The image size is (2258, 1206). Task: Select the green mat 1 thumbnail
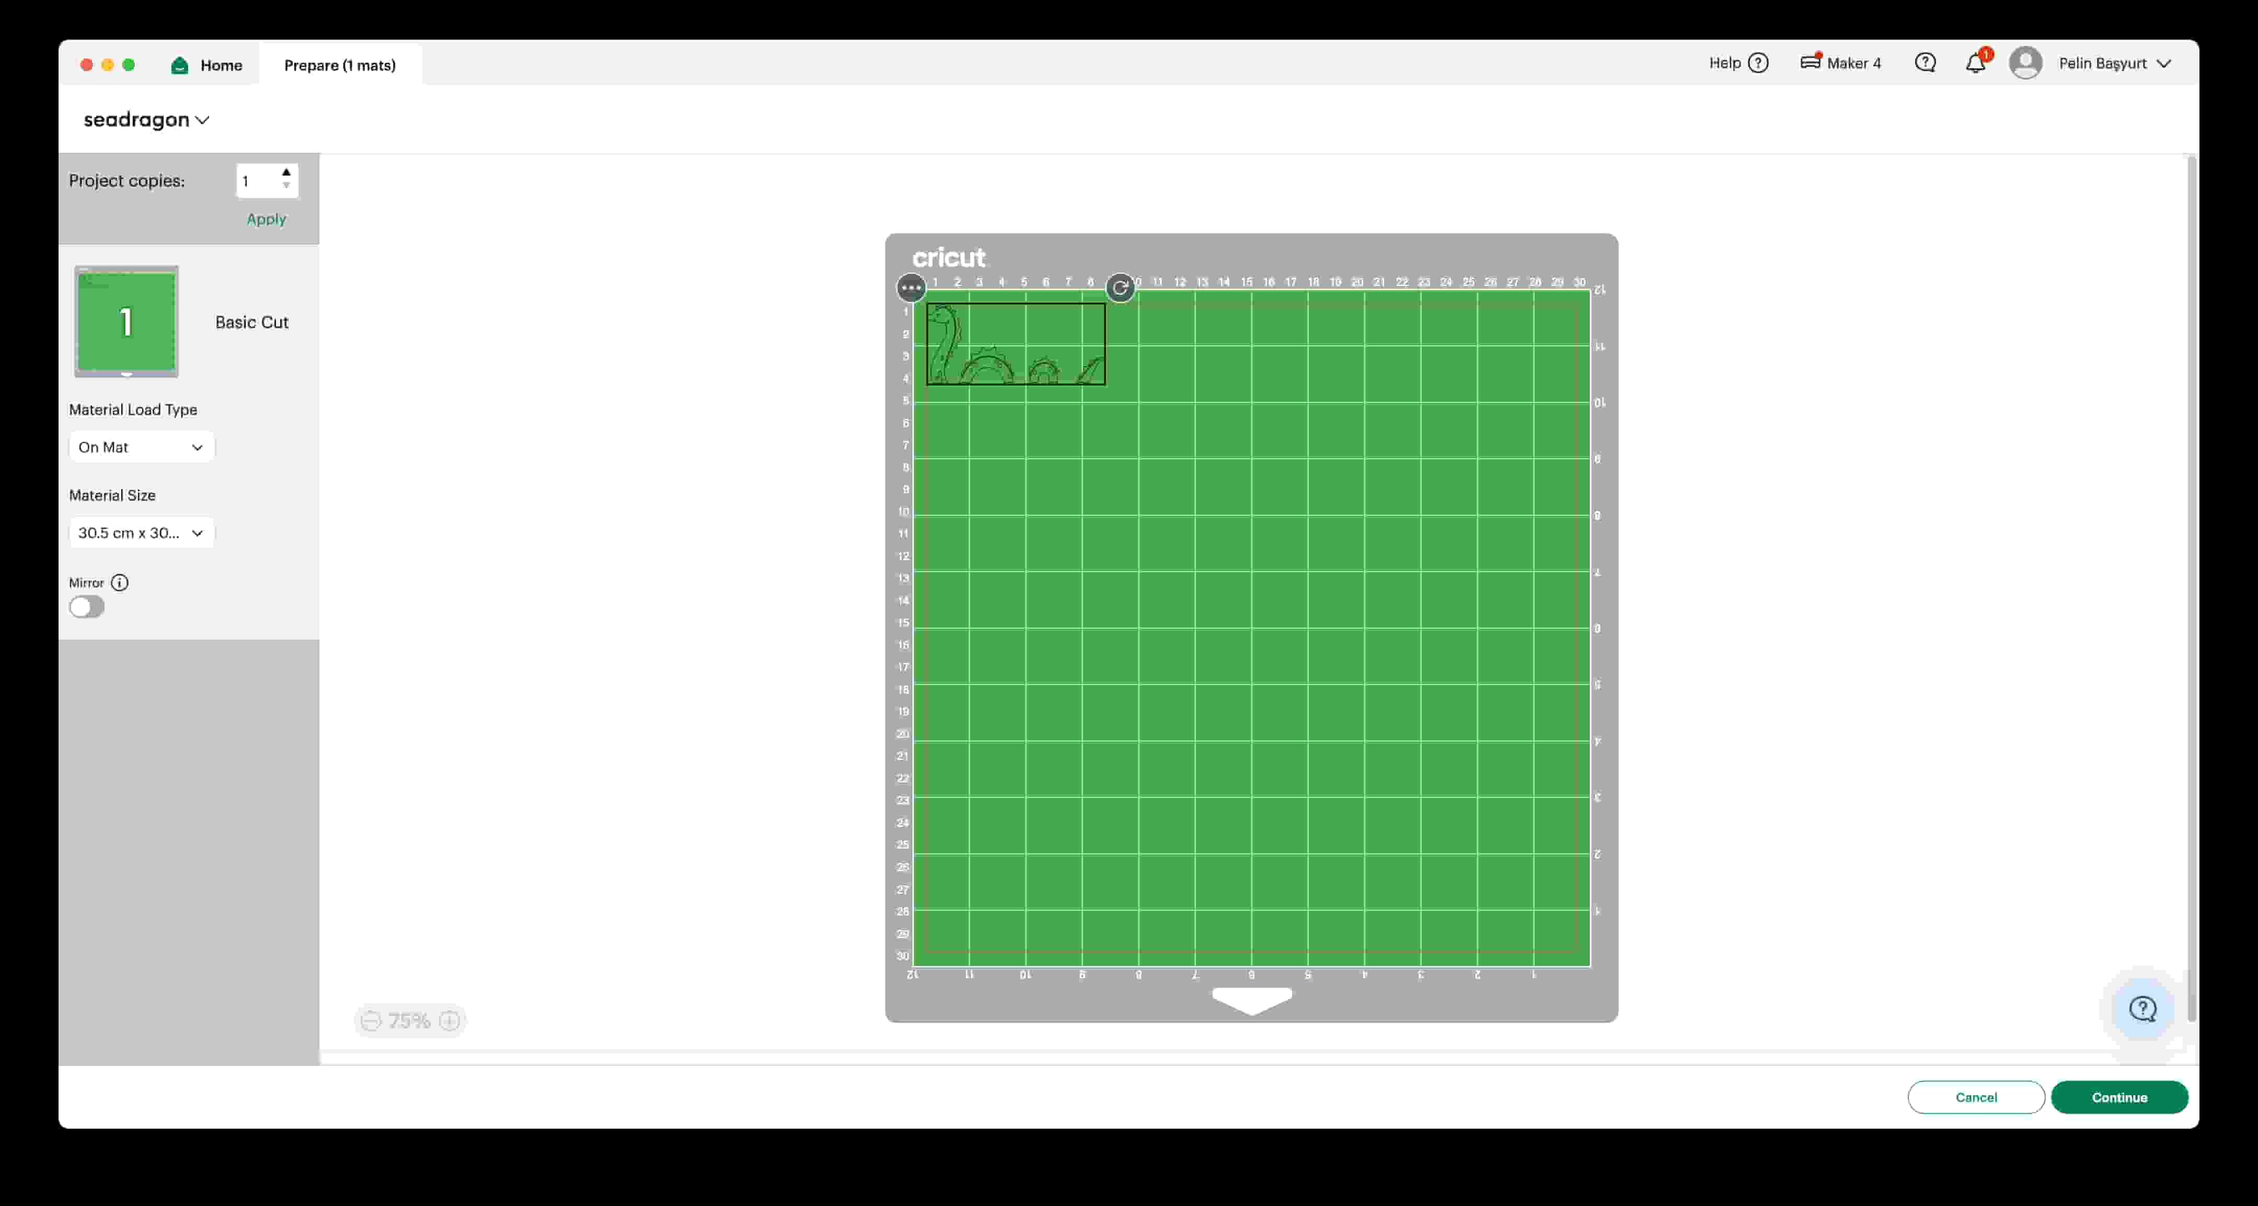point(126,322)
